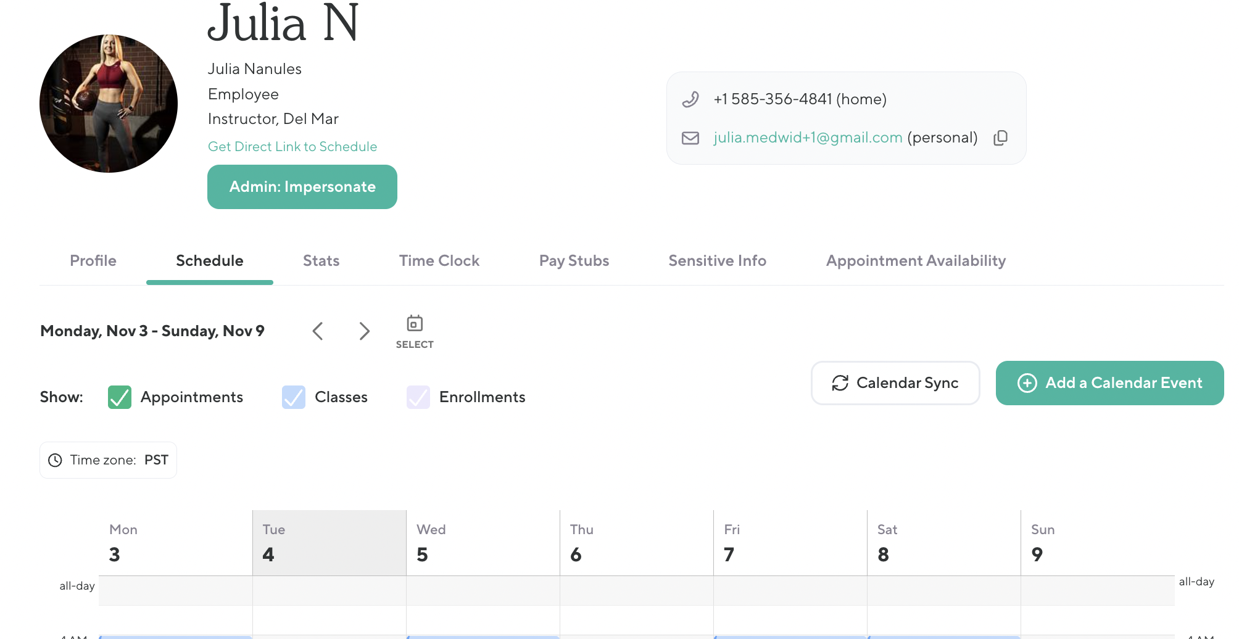Copy the email address with the copy icon
The height and width of the screenshot is (639, 1239).
1000,138
